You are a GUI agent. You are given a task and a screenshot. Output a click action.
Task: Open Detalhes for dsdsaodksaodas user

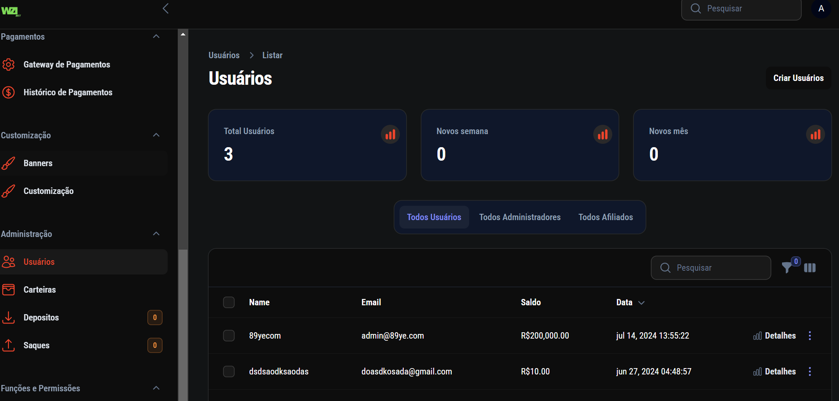tap(775, 371)
